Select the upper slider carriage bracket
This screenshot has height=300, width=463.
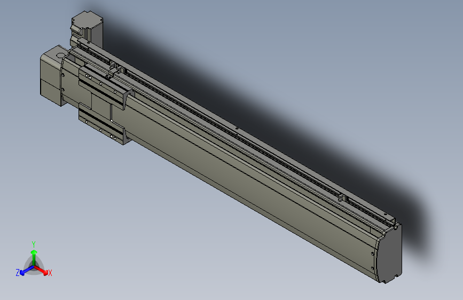(104, 88)
